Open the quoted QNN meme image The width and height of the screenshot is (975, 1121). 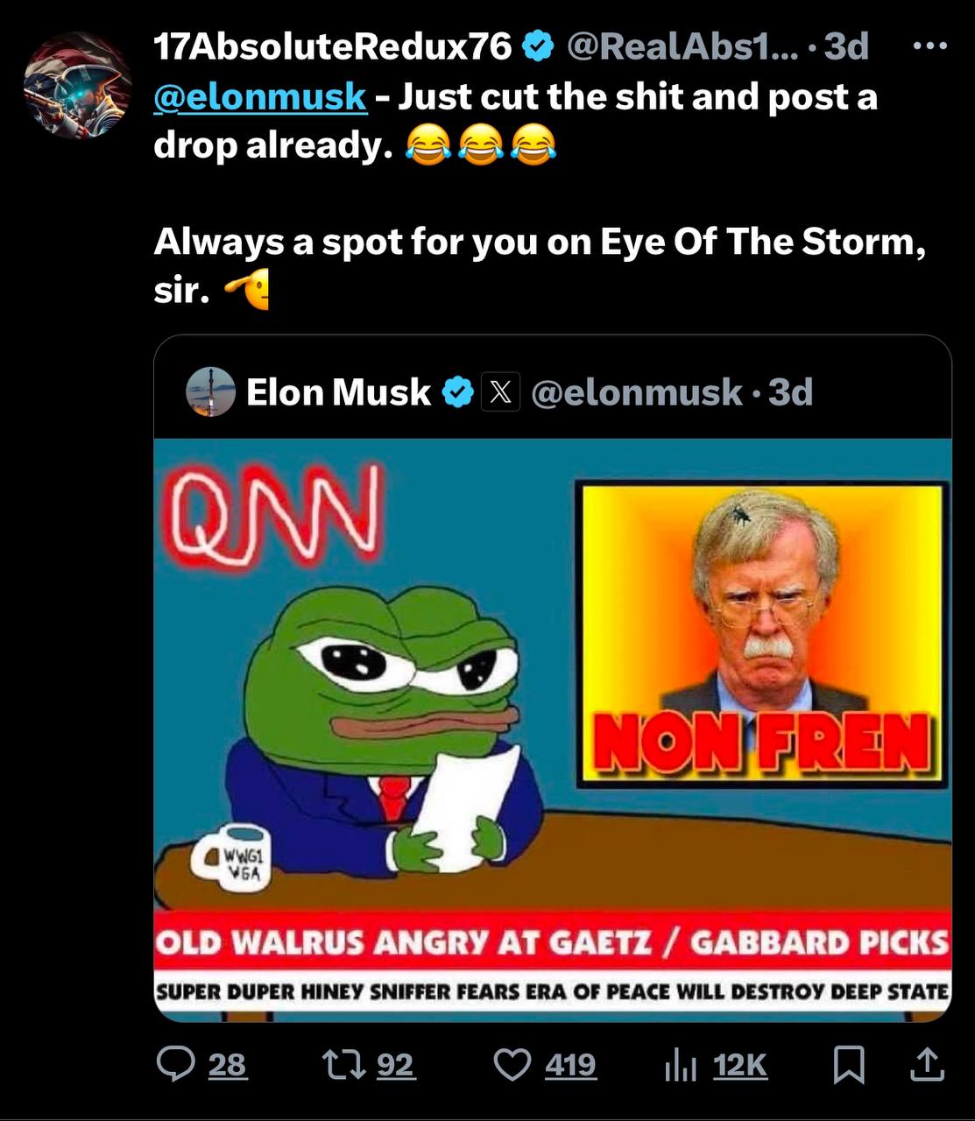(x=552, y=729)
